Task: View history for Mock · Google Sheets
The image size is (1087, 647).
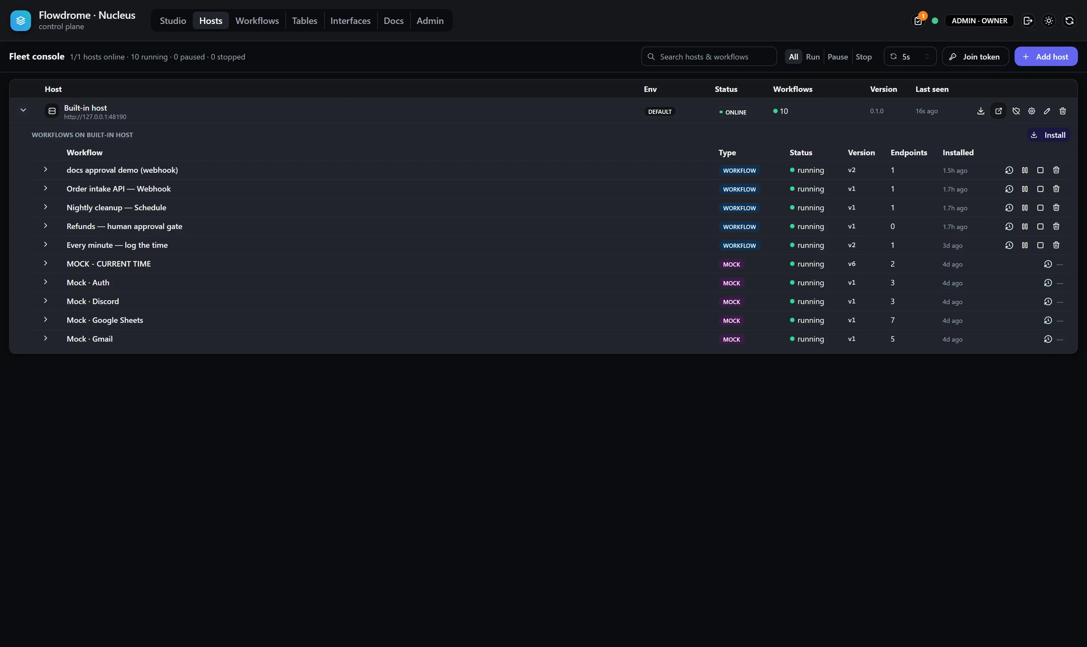Action: [x=1048, y=321]
